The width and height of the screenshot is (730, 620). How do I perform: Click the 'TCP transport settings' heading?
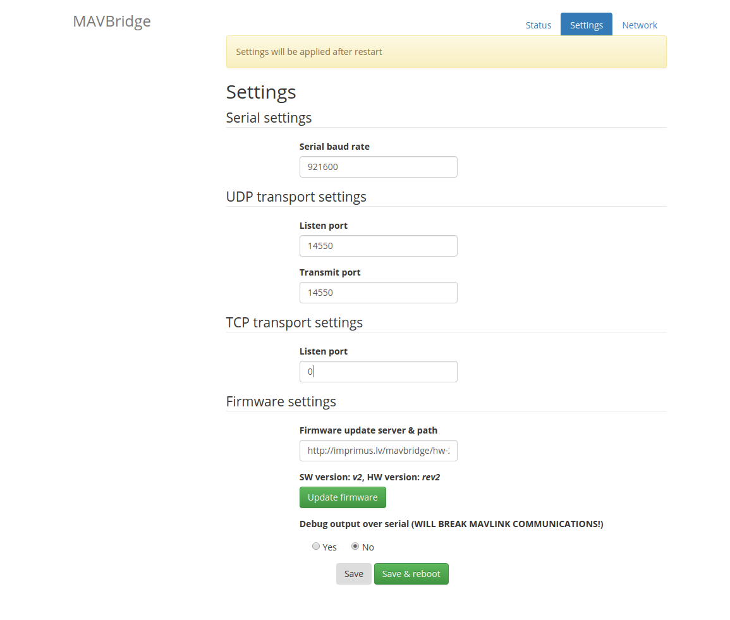[x=295, y=322]
